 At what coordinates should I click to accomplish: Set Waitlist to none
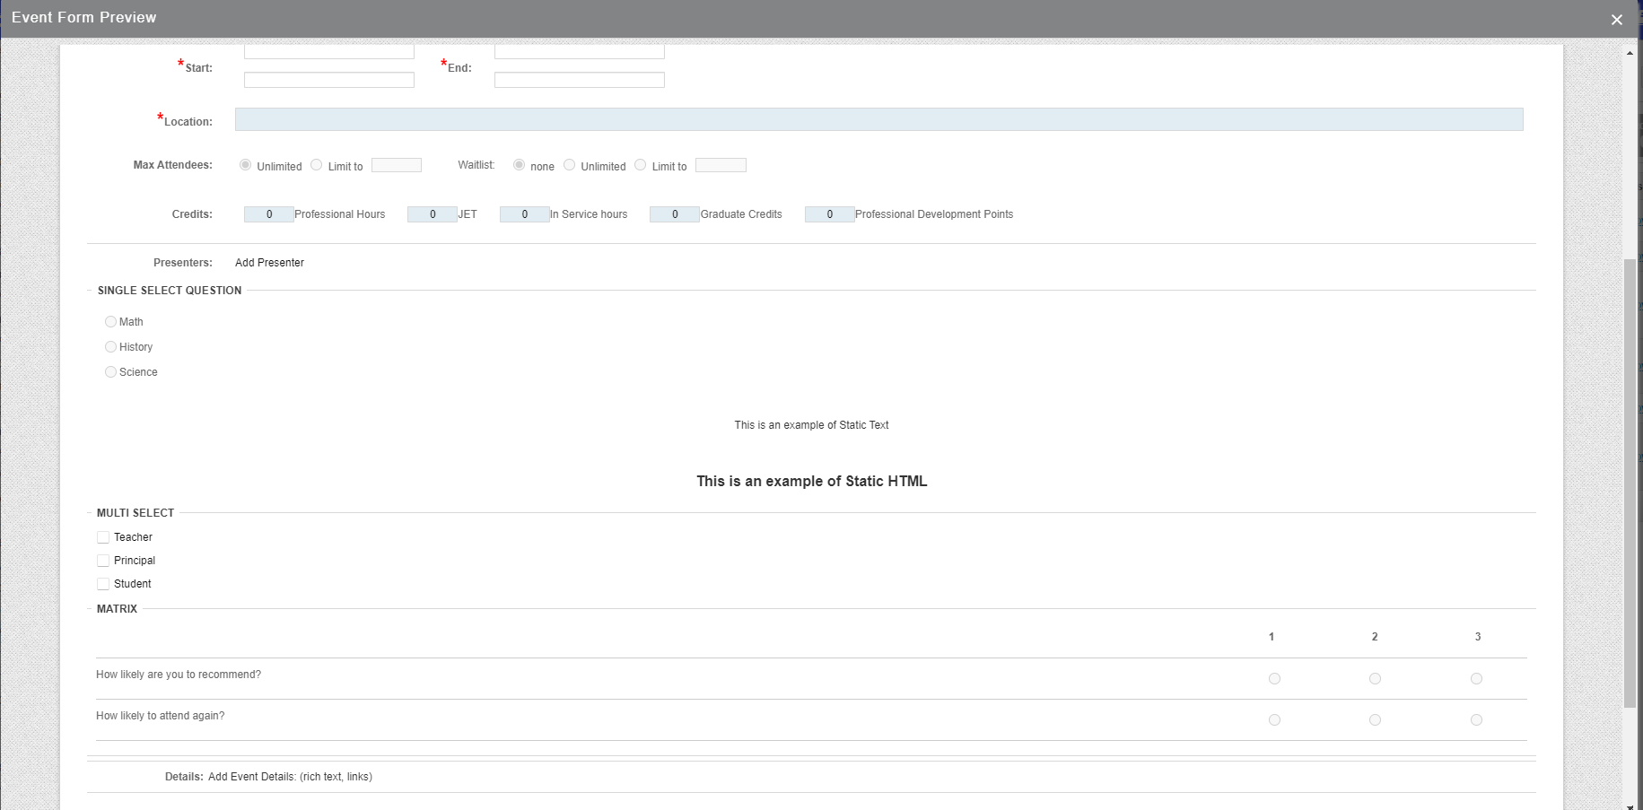pyautogui.click(x=519, y=164)
